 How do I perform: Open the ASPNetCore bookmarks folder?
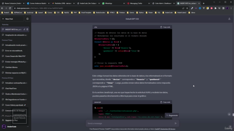click(17, 13)
